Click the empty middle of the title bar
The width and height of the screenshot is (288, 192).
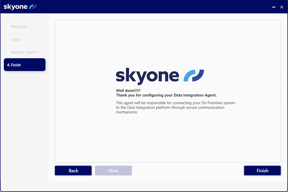[x=154, y=7]
